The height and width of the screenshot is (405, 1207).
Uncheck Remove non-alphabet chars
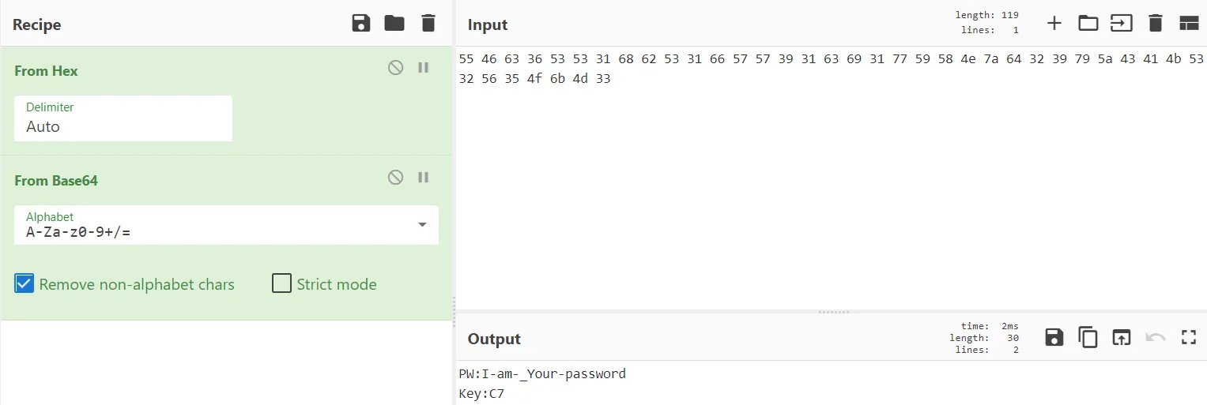tap(25, 284)
